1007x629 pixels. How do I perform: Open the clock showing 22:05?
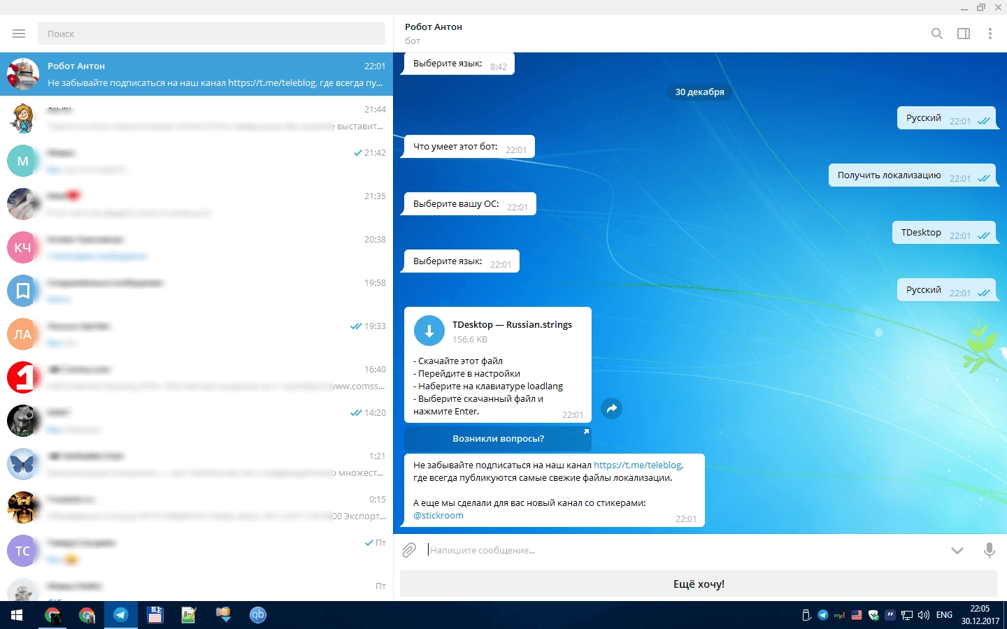tap(980, 615)
